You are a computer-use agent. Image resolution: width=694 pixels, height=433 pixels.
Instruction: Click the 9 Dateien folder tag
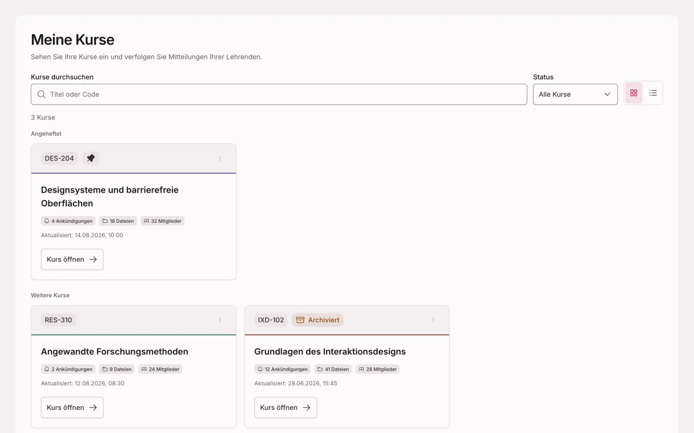click(117, 369)
